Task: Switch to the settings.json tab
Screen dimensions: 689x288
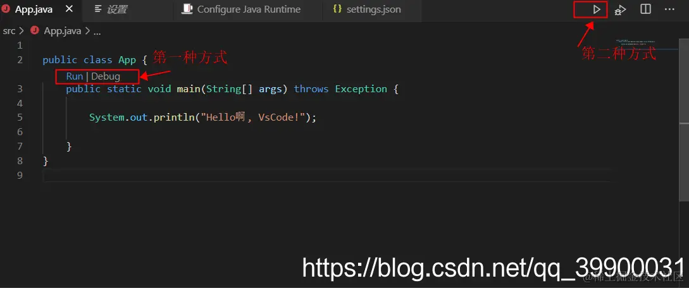Action: [x=372, y=9]
